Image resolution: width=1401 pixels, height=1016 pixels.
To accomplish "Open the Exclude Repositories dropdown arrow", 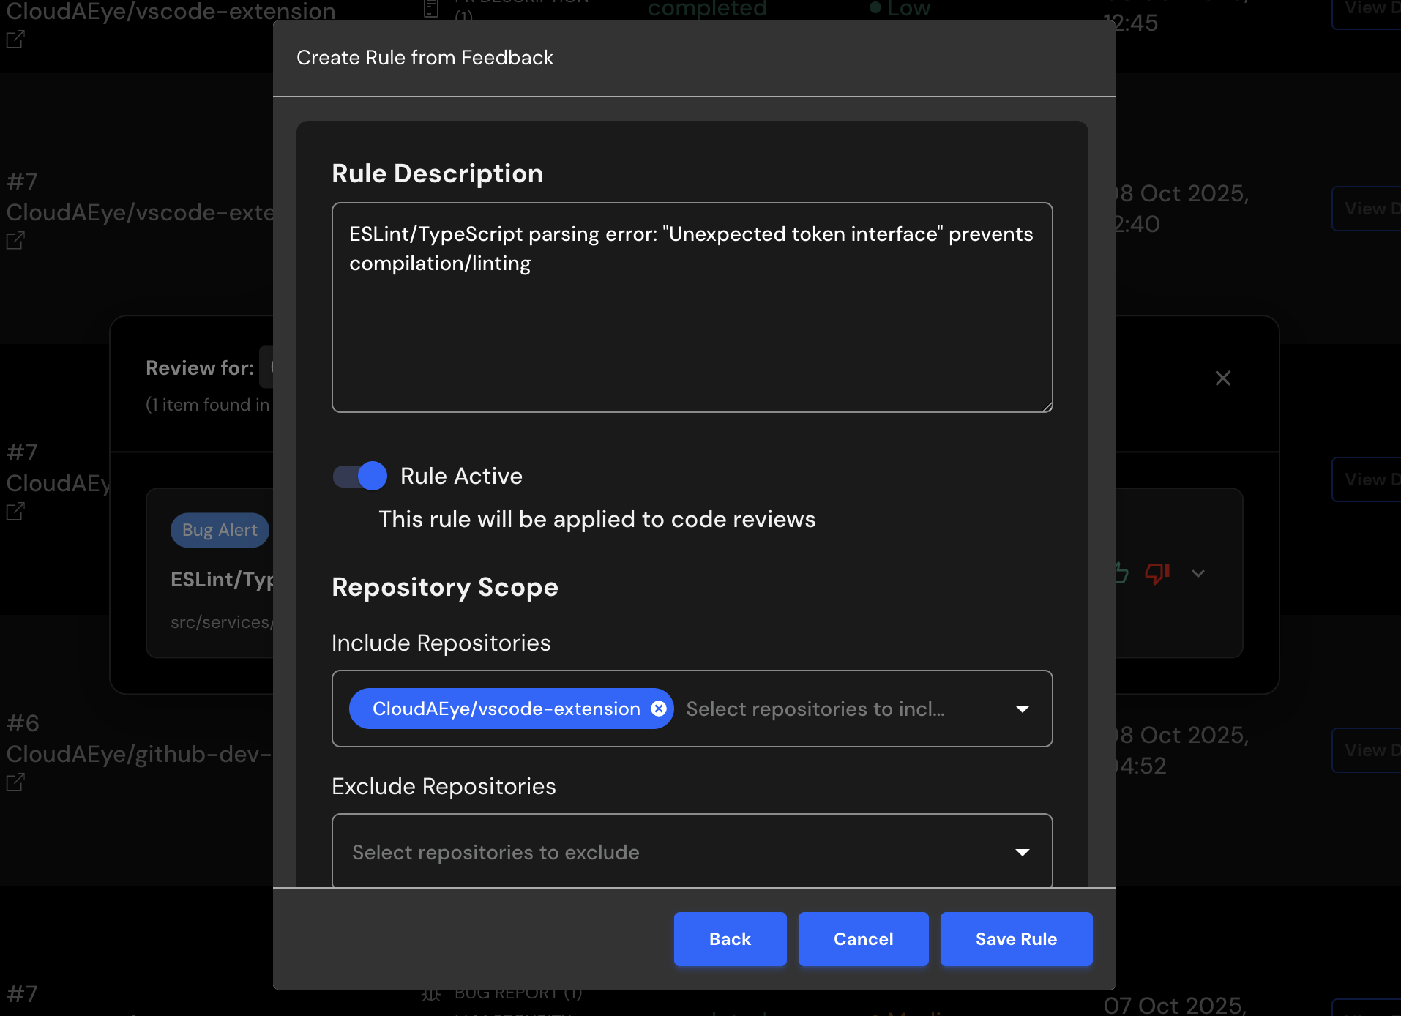I will 1023,852.
